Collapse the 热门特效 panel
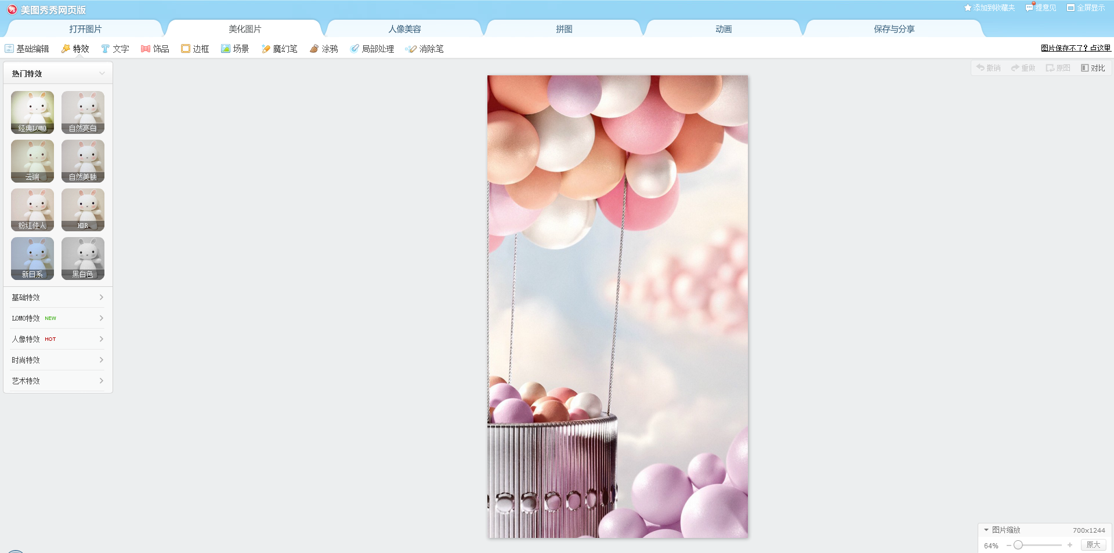Image resolution: width=1114 pixels, height=553 pixels. point(102,72)
